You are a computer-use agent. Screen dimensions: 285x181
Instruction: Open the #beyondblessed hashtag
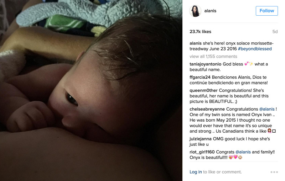(x=255, y=49)
